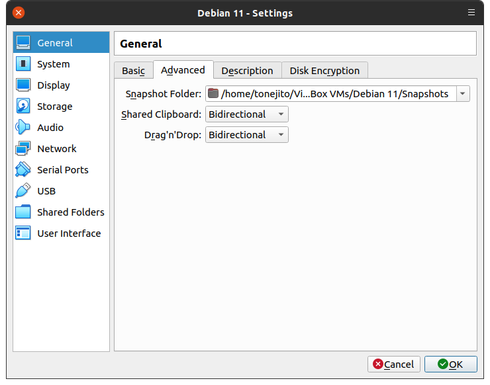Switch to the Description tab
This screenshot has height=385, width=490.
247,71
